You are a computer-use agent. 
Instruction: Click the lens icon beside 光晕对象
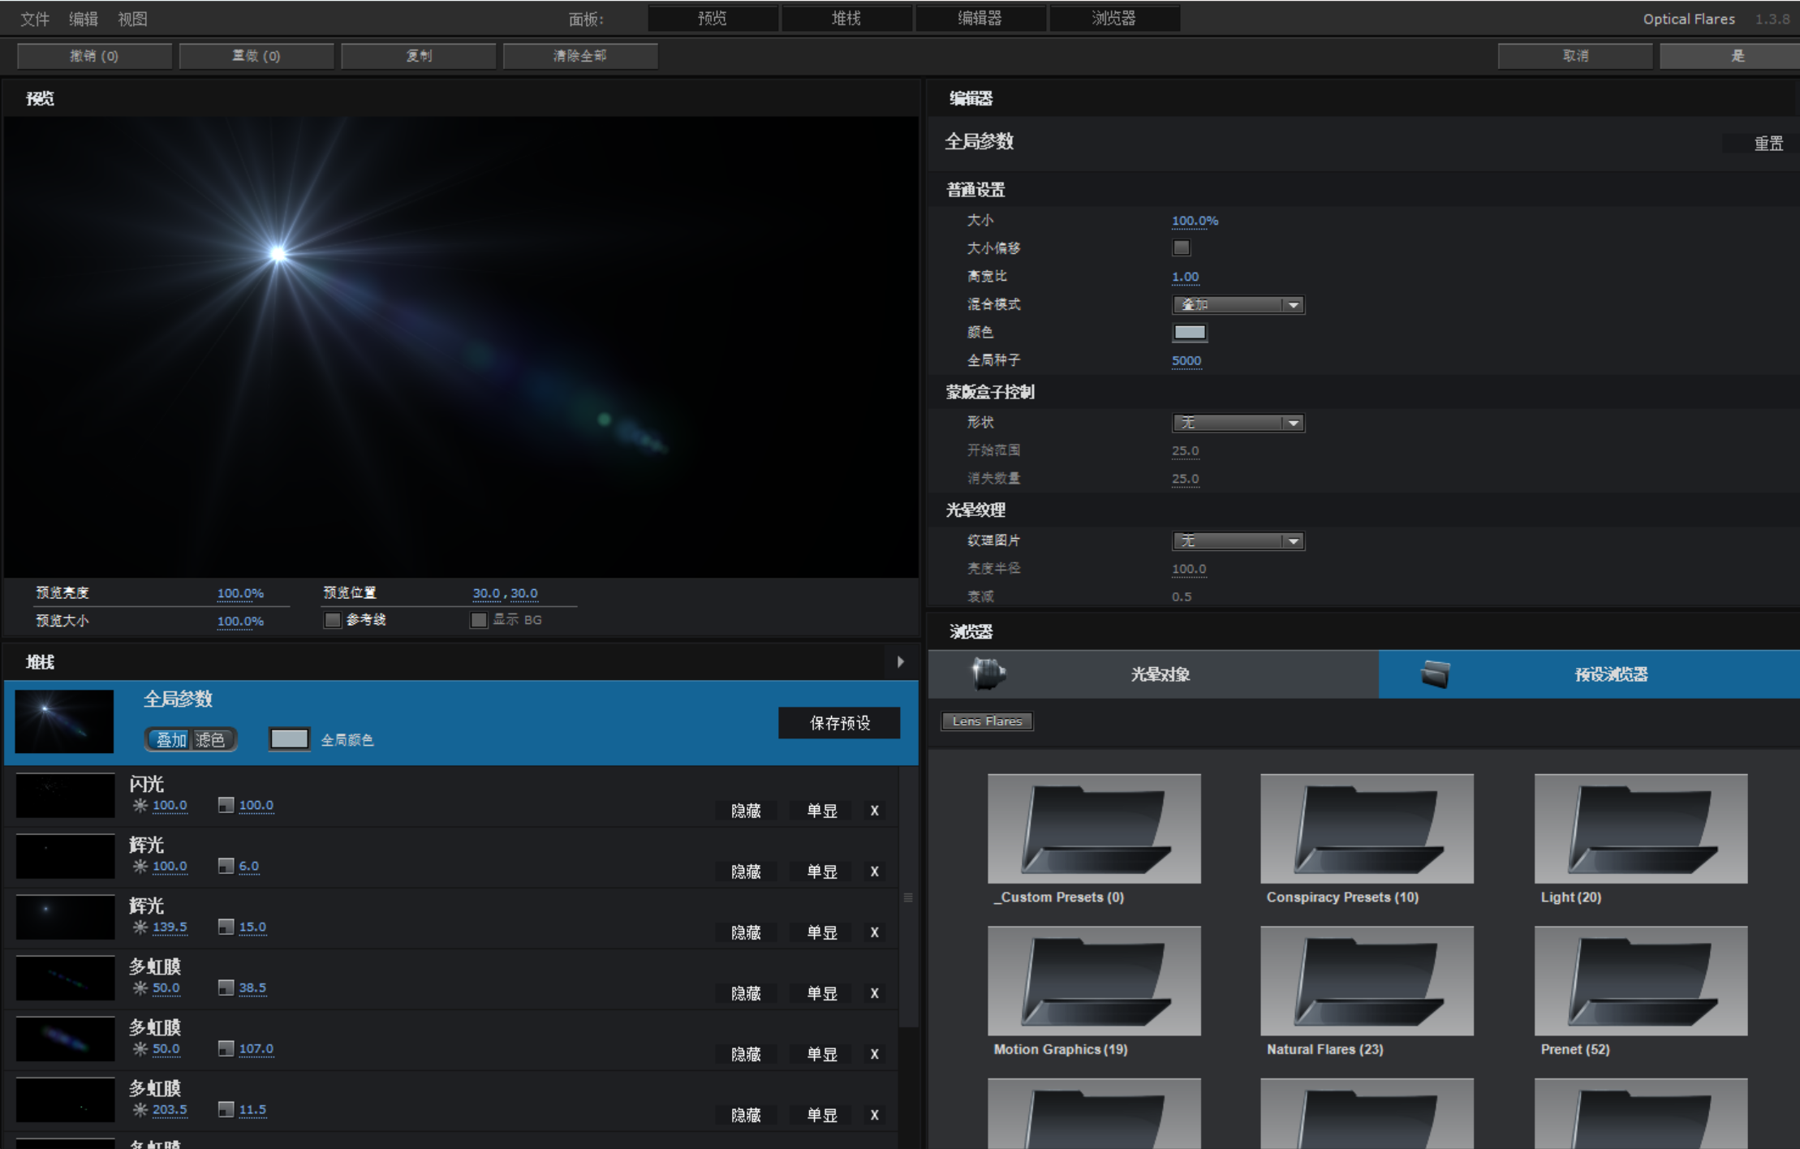click(988, 673)
